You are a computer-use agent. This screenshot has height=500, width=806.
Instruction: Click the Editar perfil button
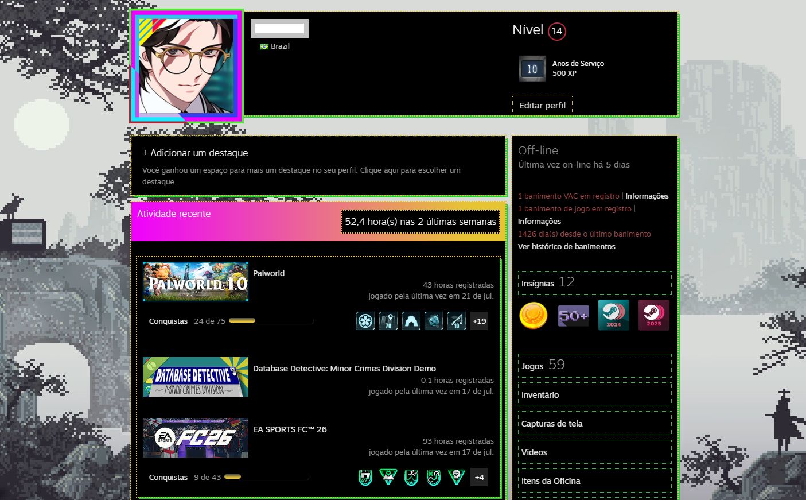[x=542, y=106]
